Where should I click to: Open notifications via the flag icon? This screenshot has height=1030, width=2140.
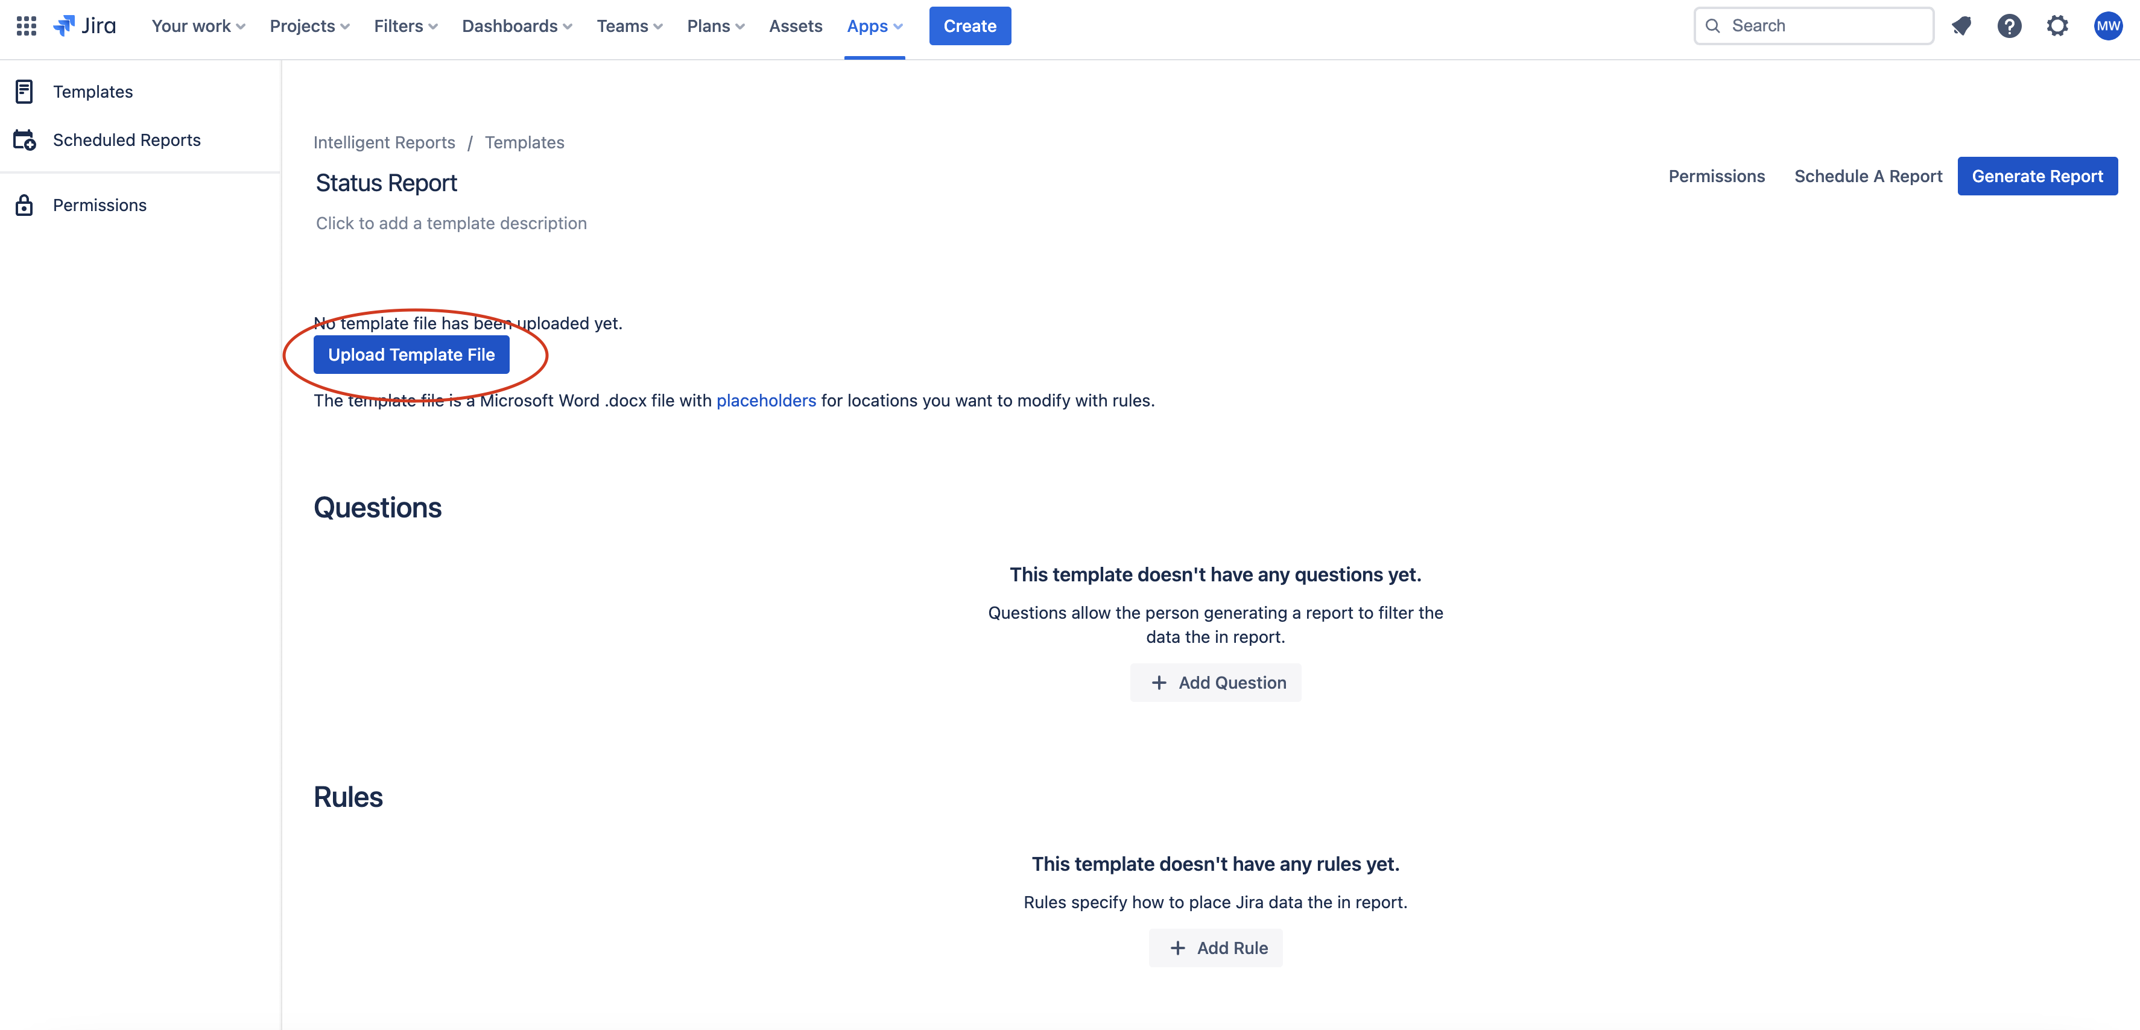pos(1962,26)
